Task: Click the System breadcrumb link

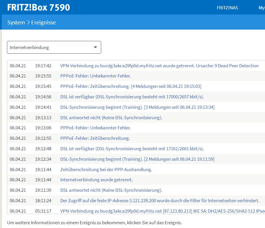Action: (16, 22)
